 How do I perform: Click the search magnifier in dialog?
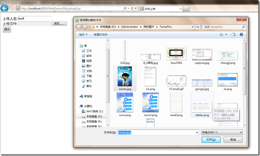243,27
